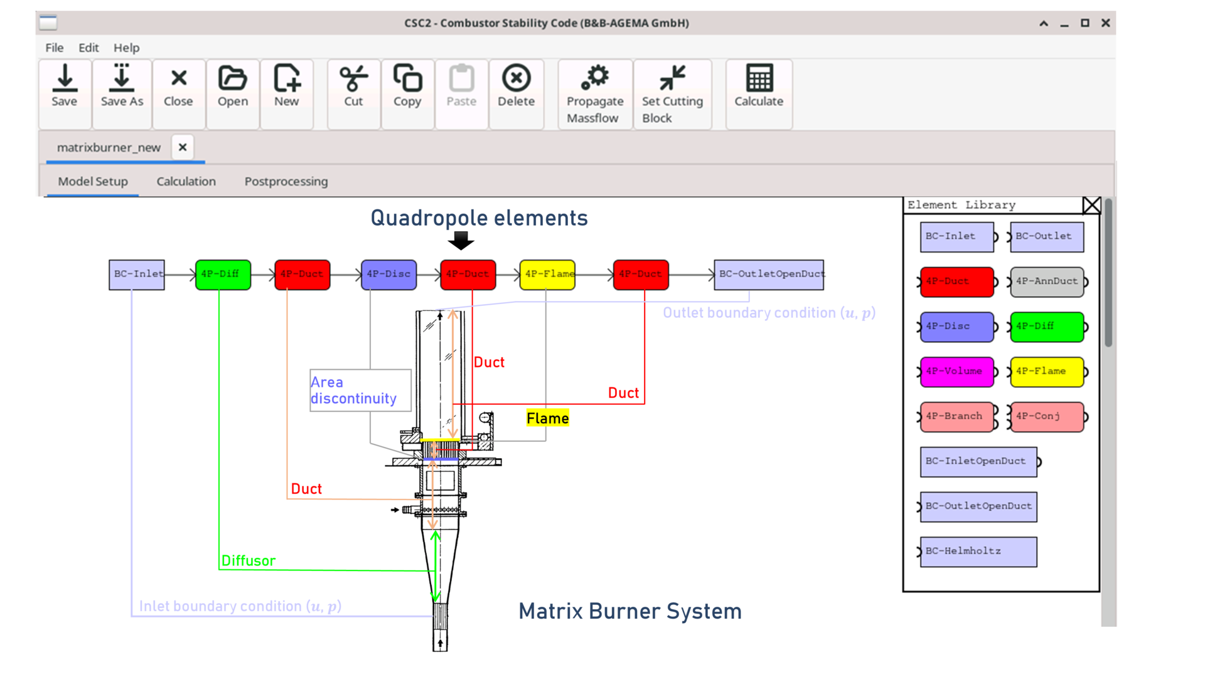Select BC-Helmholtz element in library
1205x677 pixels.
pyautogui.click(x=978, y=552)
